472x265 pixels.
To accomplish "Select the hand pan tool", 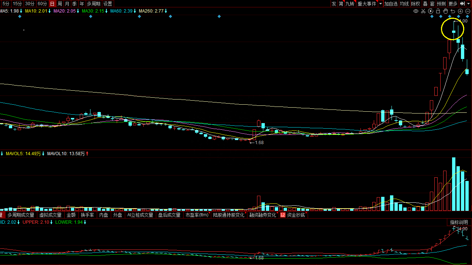I will (445, 11).
